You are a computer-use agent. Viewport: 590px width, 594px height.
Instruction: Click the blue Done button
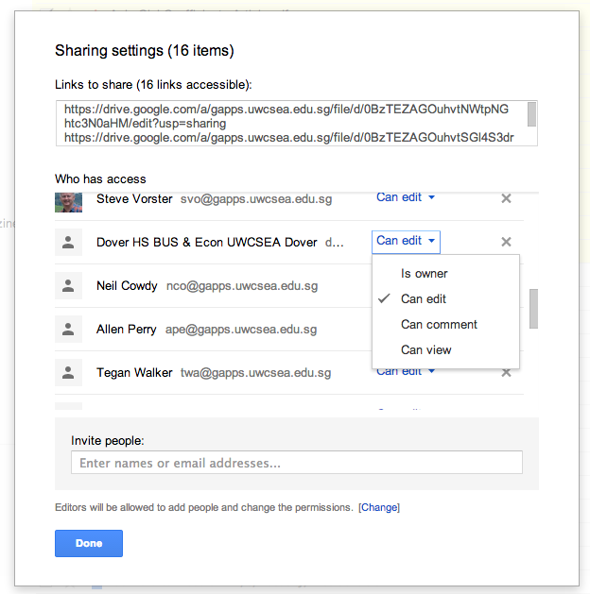tap(89, 543)
